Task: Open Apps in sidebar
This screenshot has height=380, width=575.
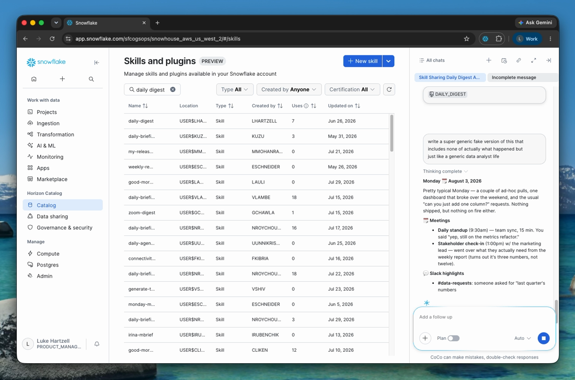Action: (x=62, y=168)
